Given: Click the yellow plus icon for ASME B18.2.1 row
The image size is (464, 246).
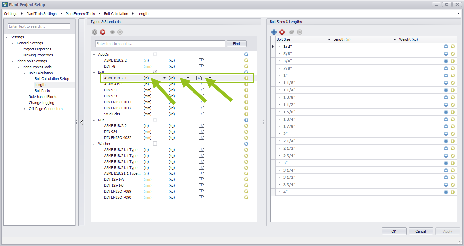Looking at the screenshot, I should (246, 78).
